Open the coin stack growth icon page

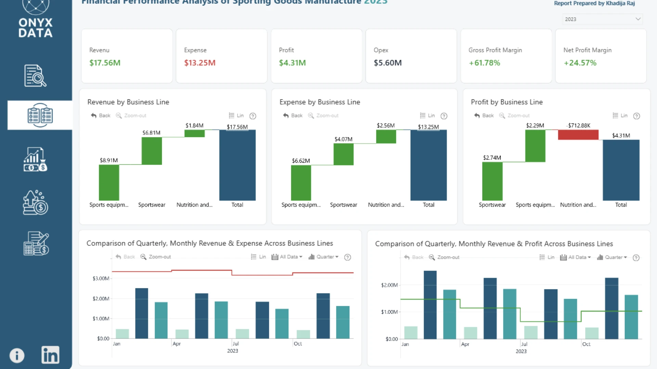[36, 202]
